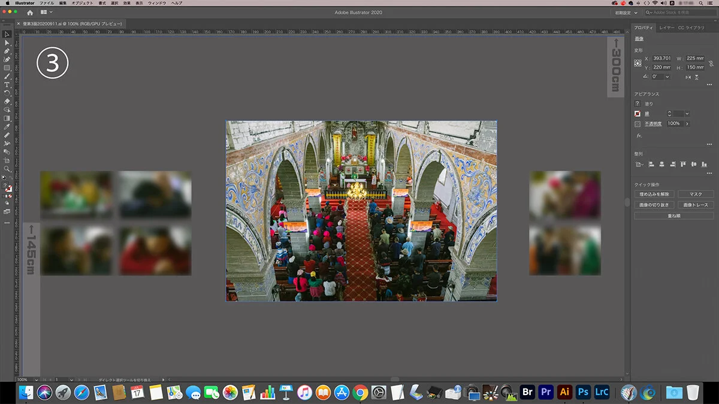The height and width of the screenshot is (404, 719).
Task: Click horizontal align center icon
Action: (x=661, y=165)
